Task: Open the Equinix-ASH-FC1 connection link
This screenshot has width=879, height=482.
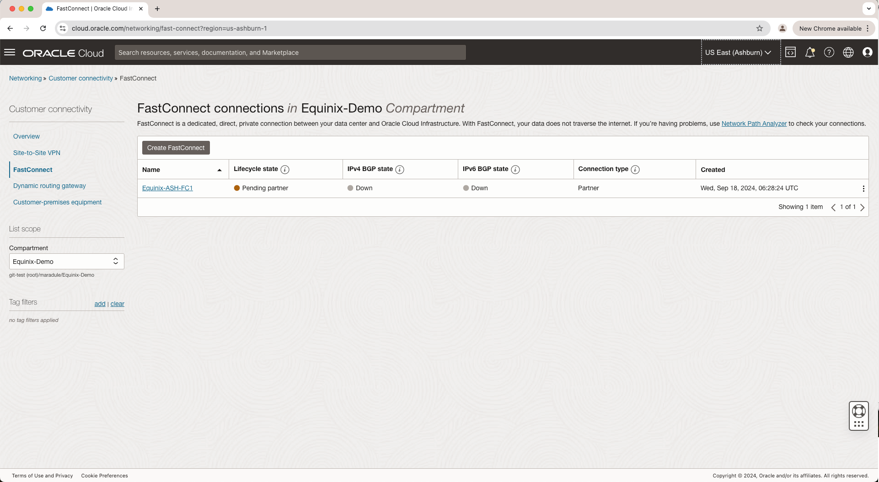Action: tap(167, 188)
